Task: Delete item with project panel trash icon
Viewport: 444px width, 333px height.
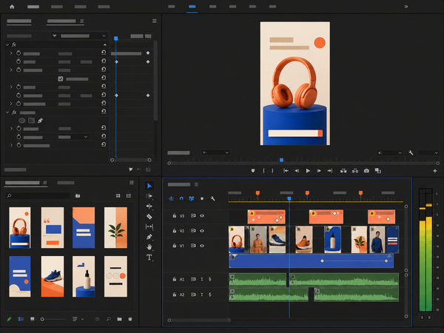Action: click(x=130, y=319)
